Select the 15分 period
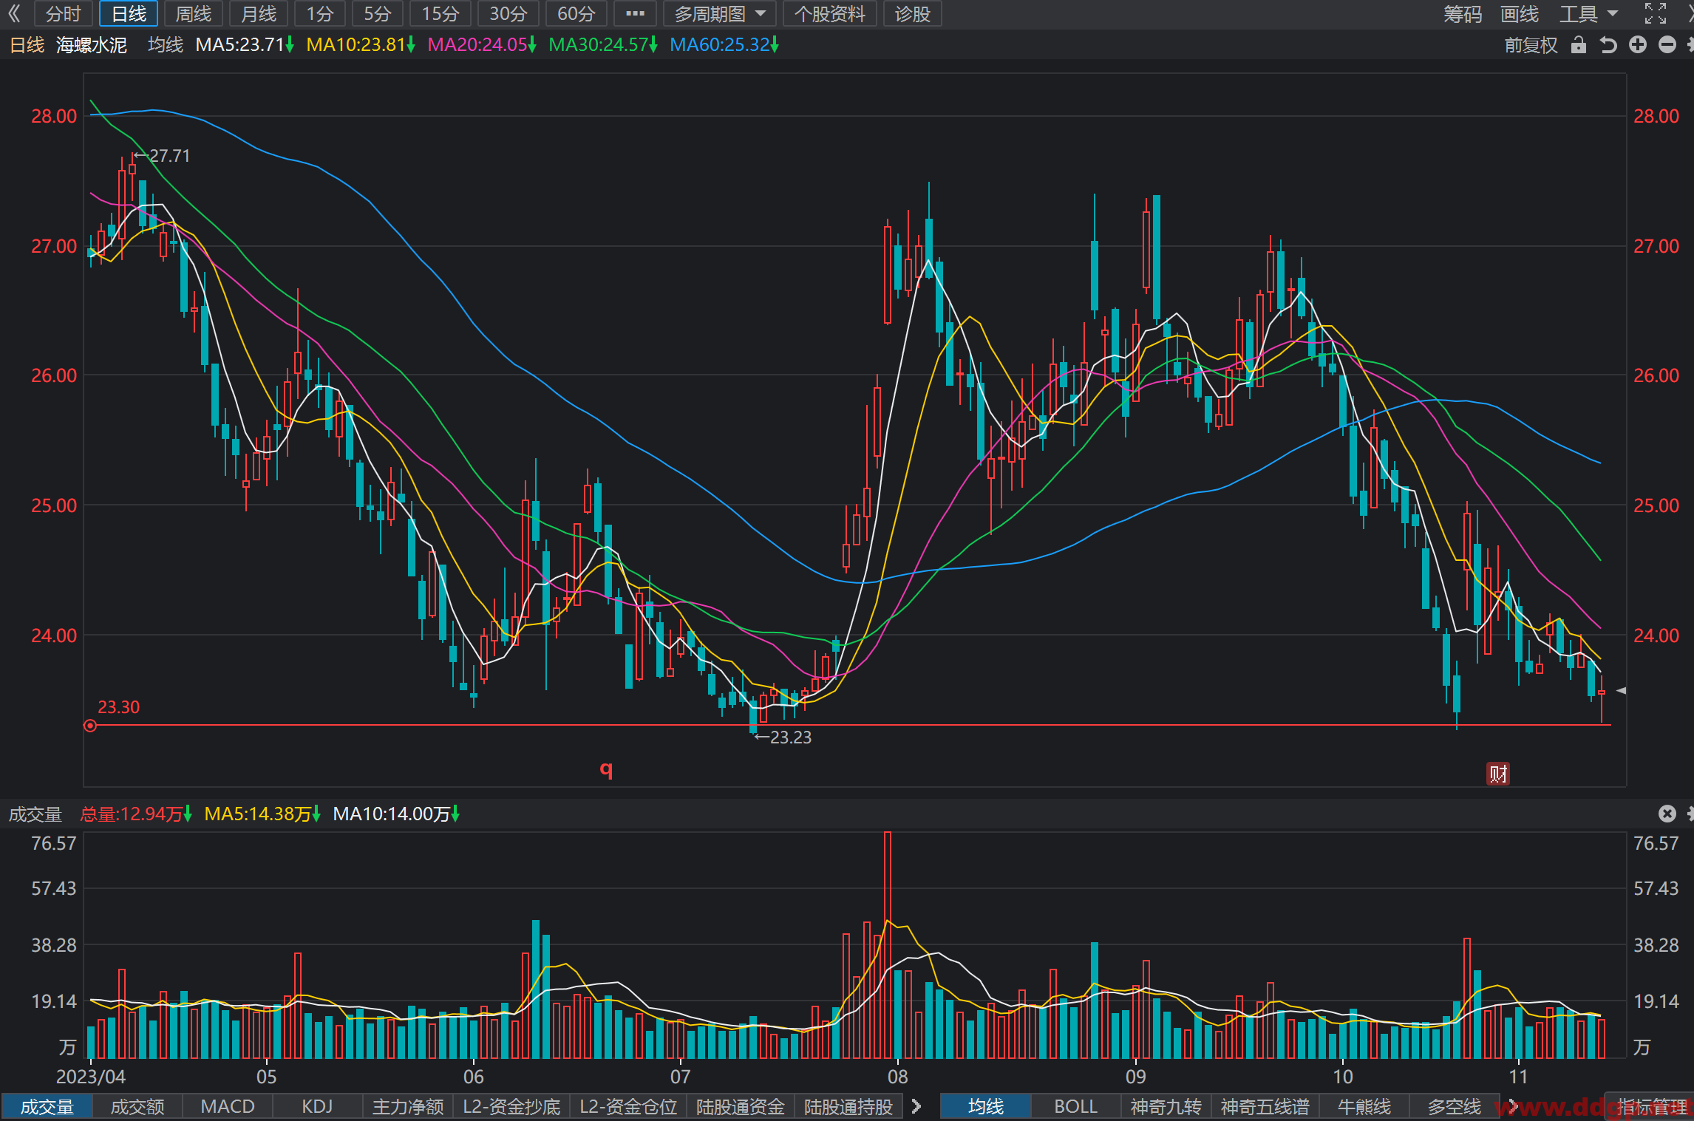1694x1121 pixels. point(440,13)
